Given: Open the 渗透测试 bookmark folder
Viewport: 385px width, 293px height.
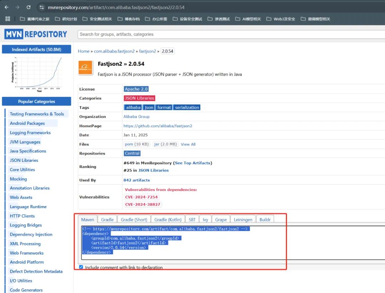Looking at the screenshot, I should click(x=219, y=19).
